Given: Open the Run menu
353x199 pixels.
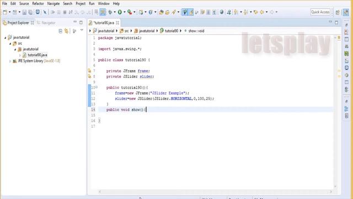Looking at the screenshot, I should click(x=92, y=4).
